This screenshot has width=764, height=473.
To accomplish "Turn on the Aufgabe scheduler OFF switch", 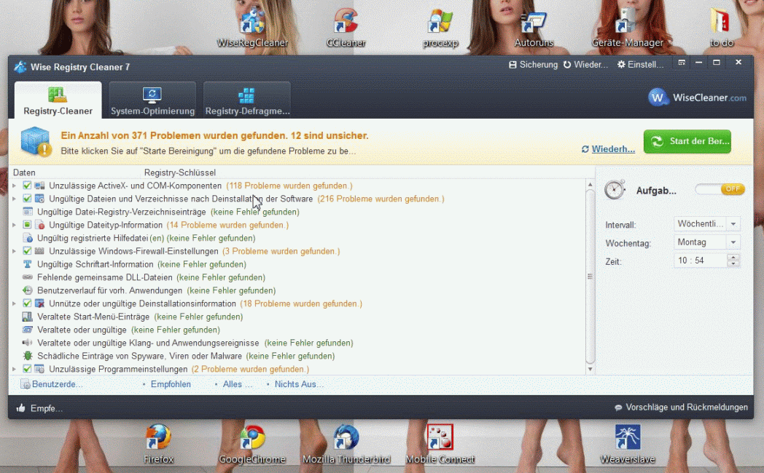I will click(720, 189).
